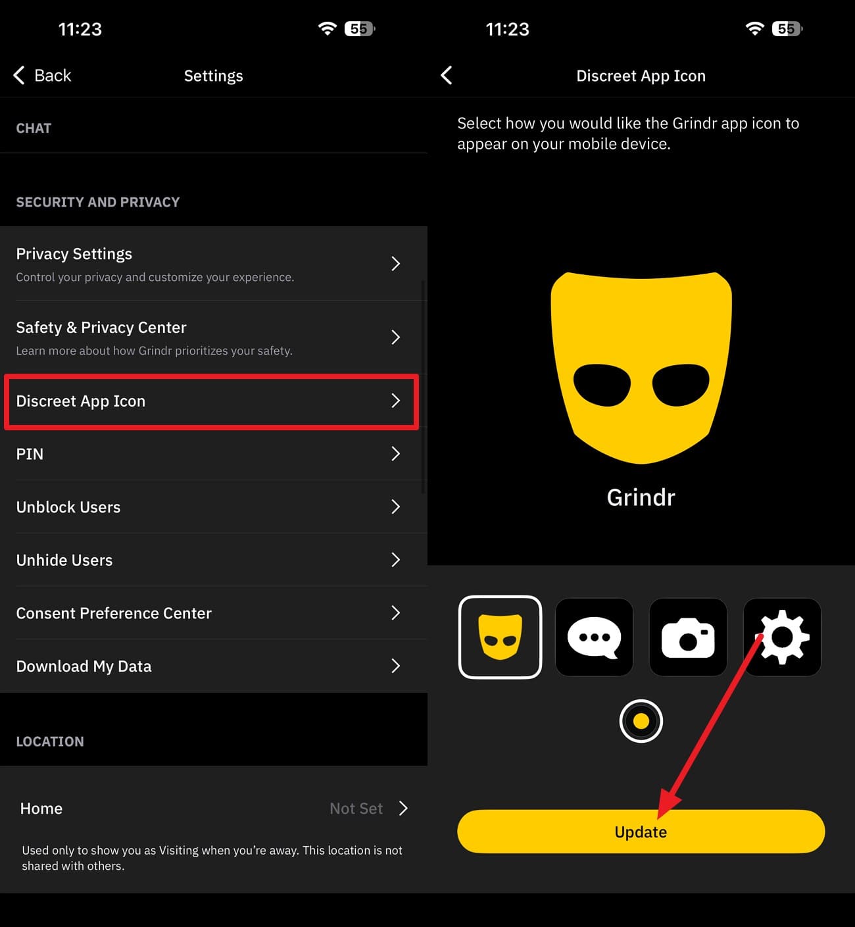Image resolution: width=855 pixels, height=927 pixels.
Task: Tap chevron in the PIN row
Action: click(395, 454)
